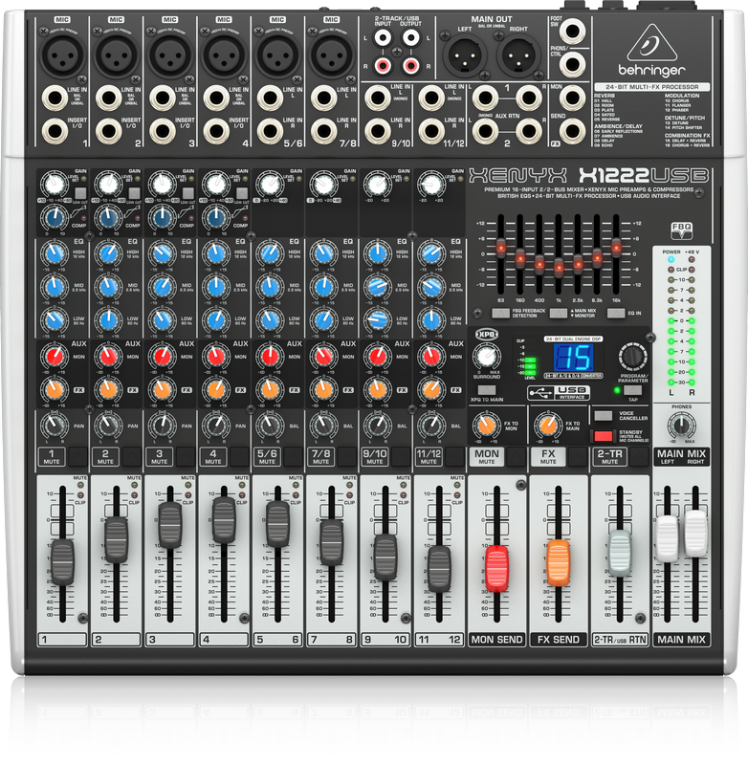Enable the VOICE CANCELLER button
748x765 pixels.
pos(603,416)
